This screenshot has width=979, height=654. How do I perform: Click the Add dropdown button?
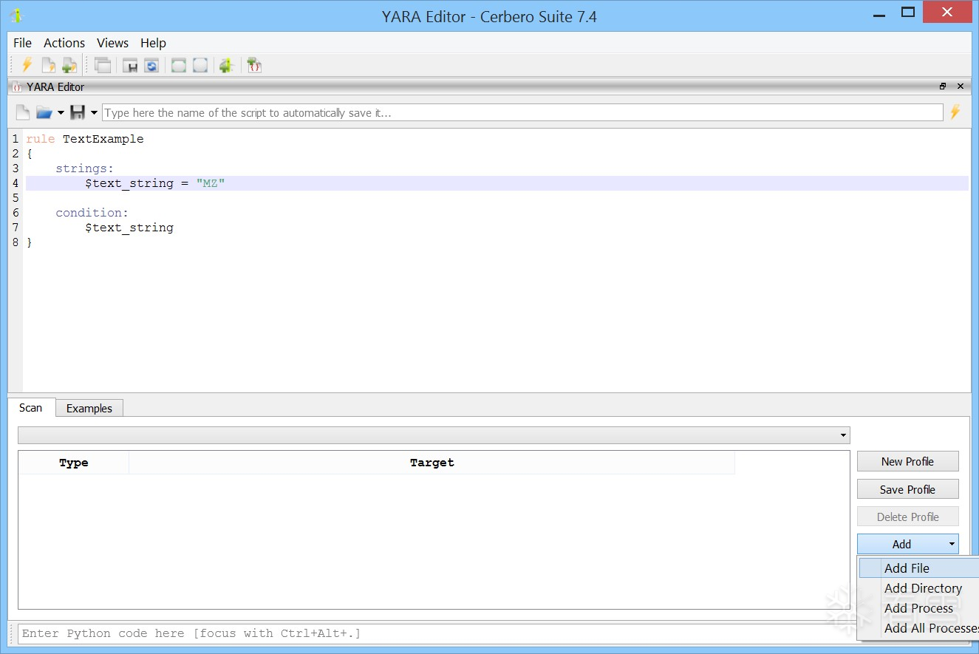(x=908, y=544)
